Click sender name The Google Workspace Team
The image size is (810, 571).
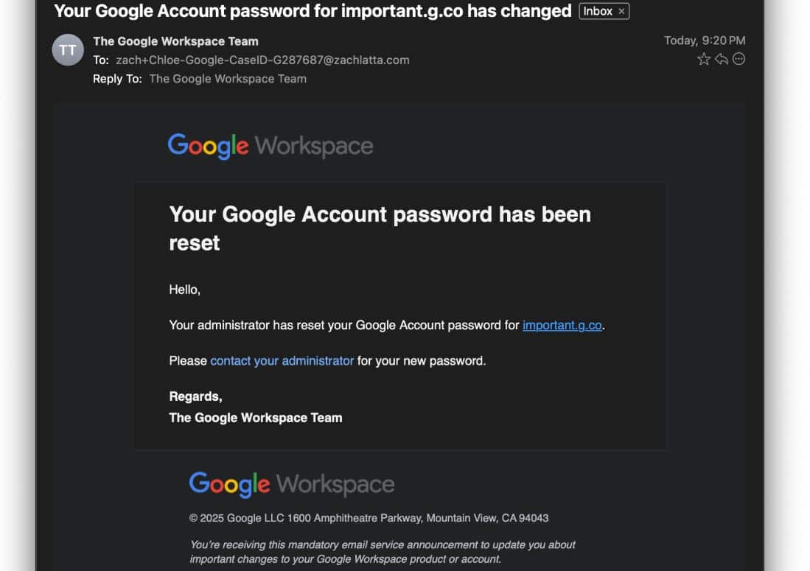[175, 41]
